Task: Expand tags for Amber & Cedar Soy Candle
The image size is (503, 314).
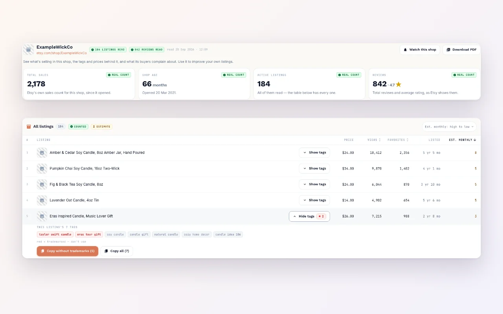Action: (314, 153)
